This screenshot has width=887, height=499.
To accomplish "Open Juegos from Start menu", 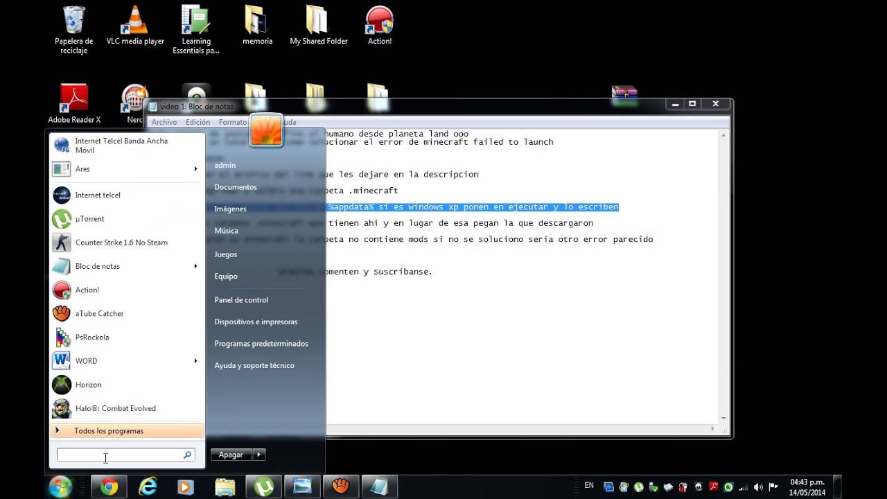I will click(225, 254).
